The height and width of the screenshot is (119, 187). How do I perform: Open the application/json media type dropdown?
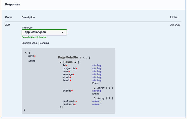pos(44,32)
